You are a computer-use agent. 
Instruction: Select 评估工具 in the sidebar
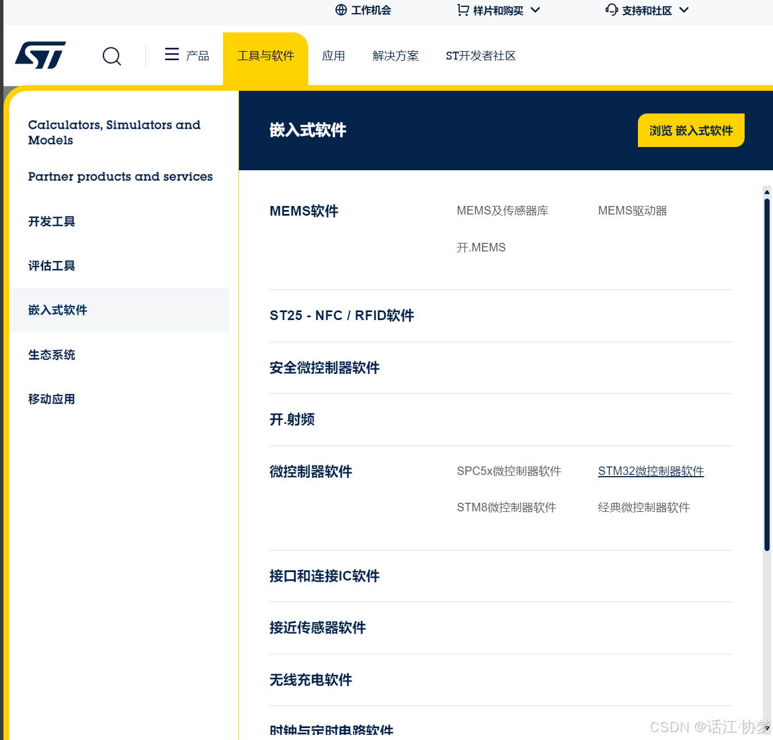pos(52,266)
